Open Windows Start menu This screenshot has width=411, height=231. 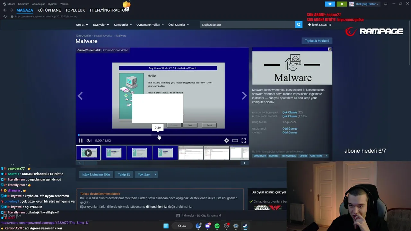tap(166, 226)
